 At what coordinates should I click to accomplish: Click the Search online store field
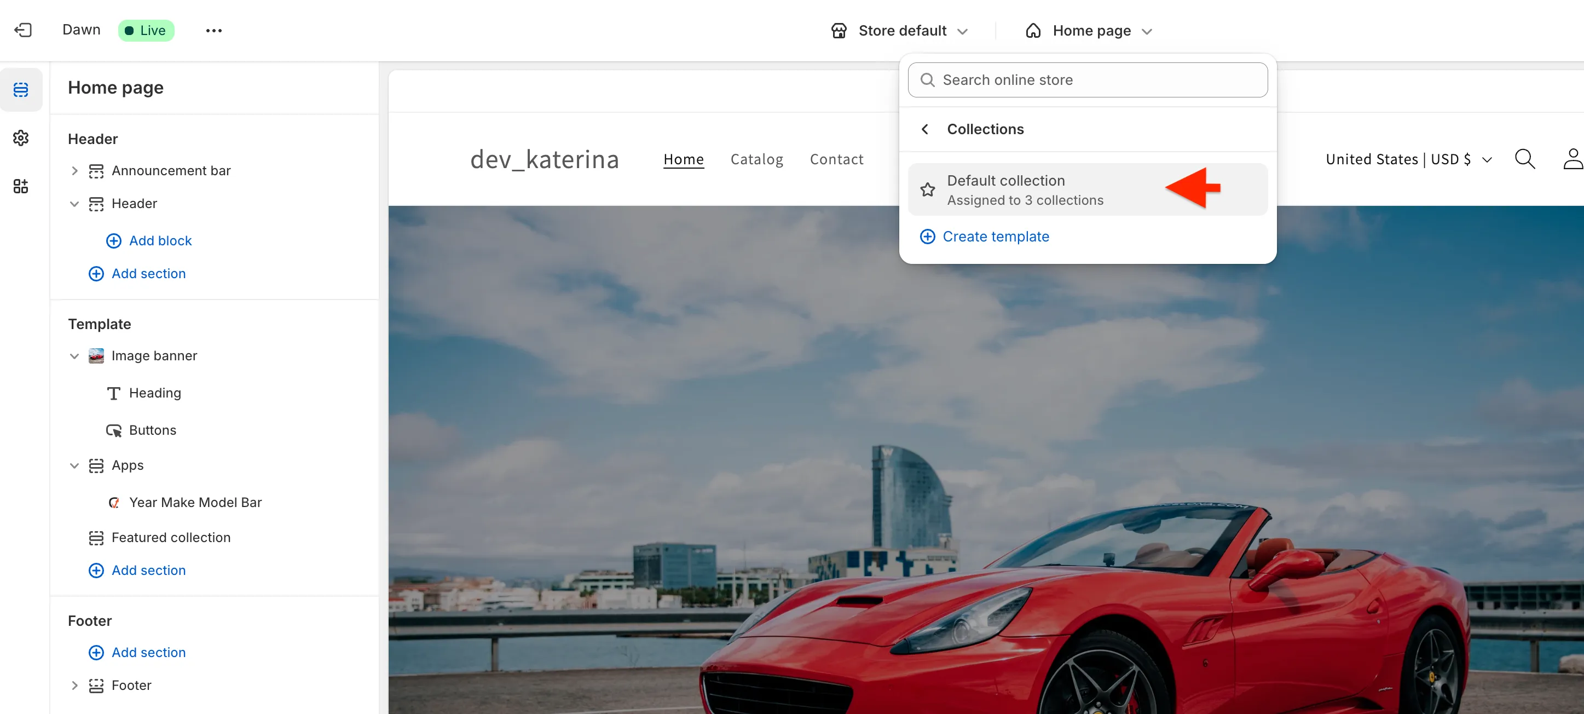tap(1087, 80)
